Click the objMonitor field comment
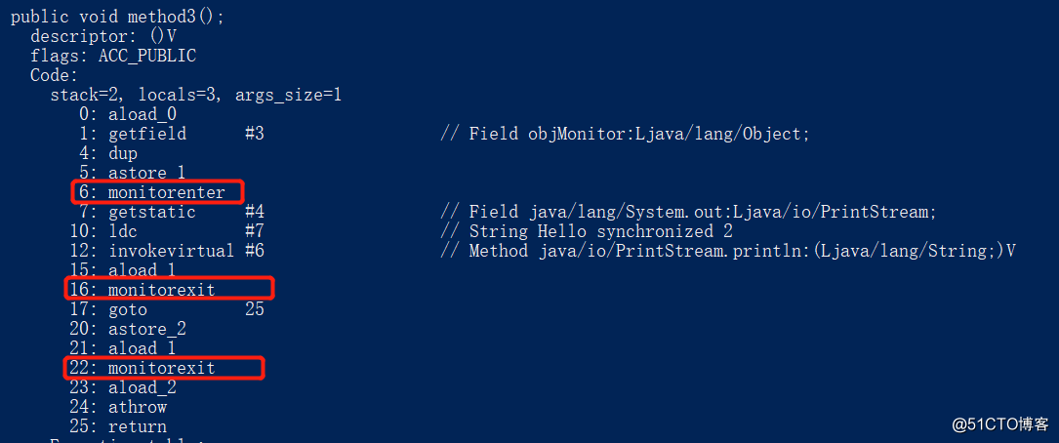This screenshot has width=1059, height=443. [625, 134]
